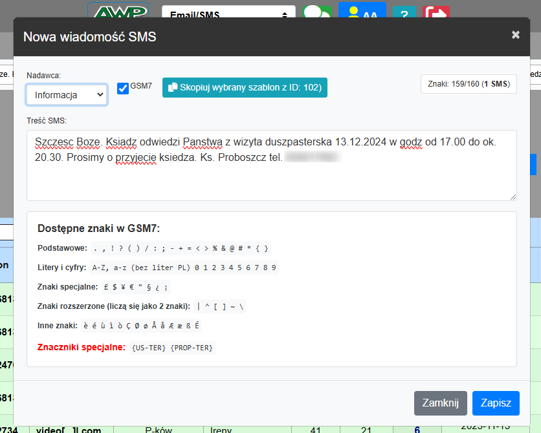Click the yellow user account icon
Screen dimensions: 541x433
point(362,12)
